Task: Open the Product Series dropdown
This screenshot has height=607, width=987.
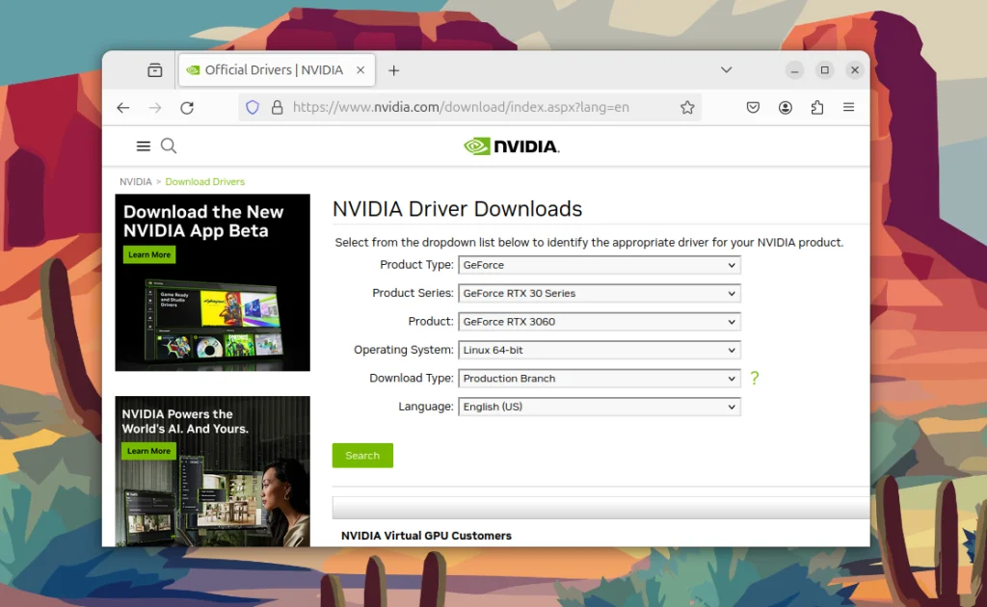Action: coord(600,293)
